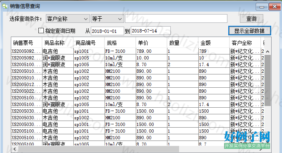Viewport: 282px width, 153px height.
Task: Click the start date field 2018-01-01
Action: (x=107, y=31)
